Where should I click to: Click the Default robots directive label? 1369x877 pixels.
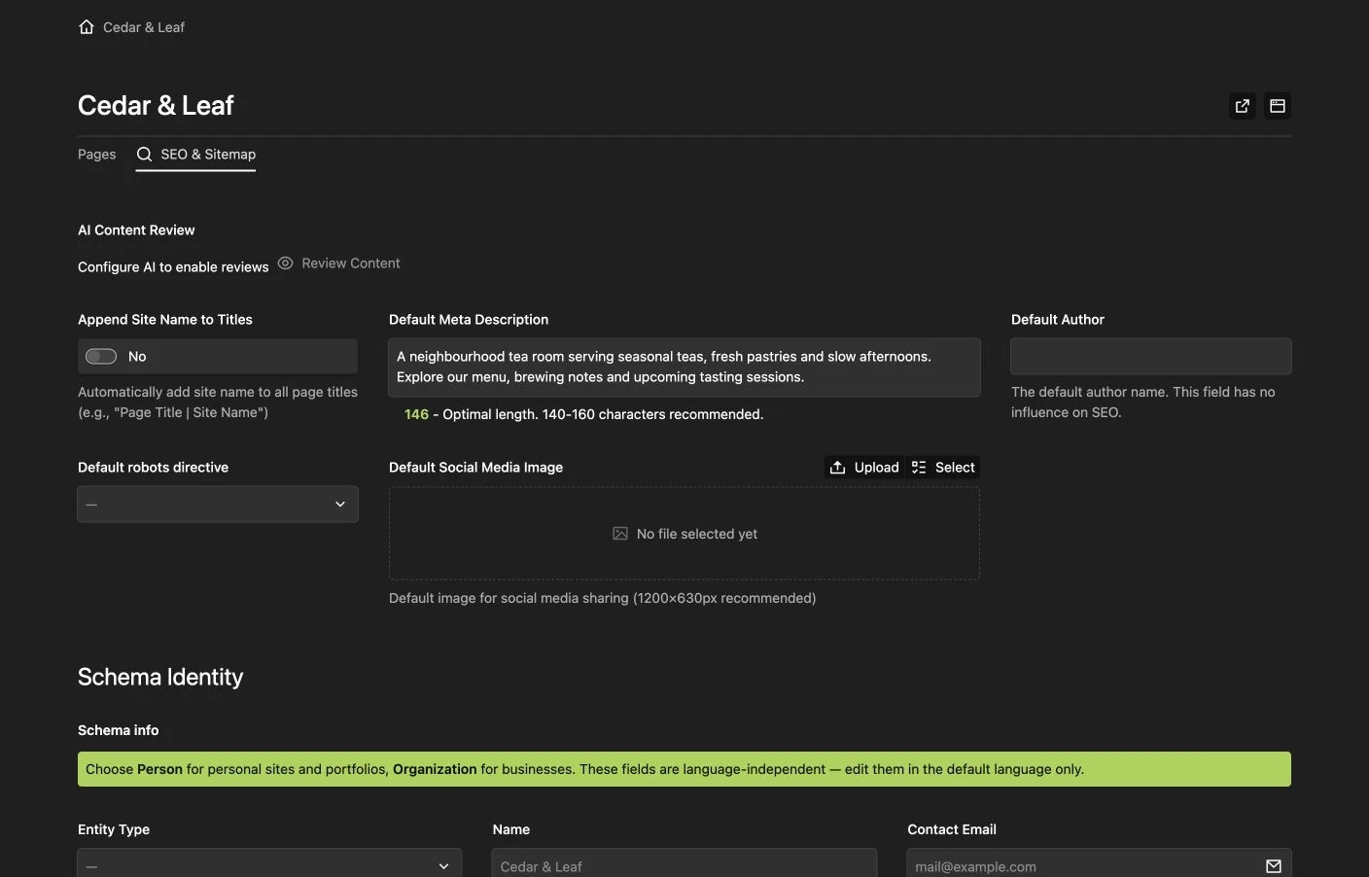(154, 468)
